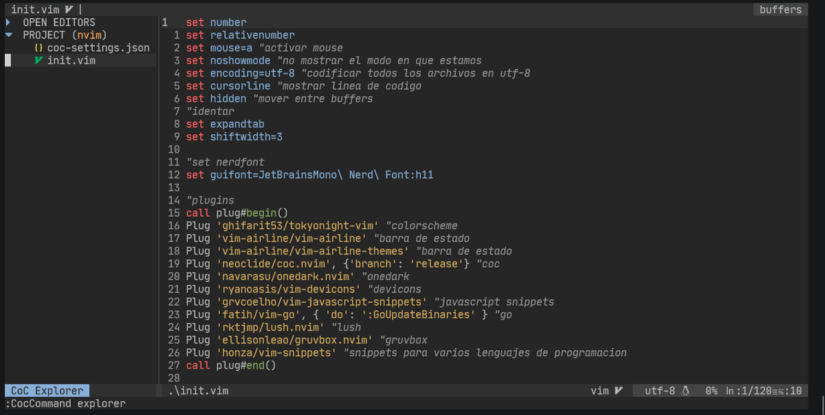Click the 'set cursorline' line
The height and width of the screenshot is (415, 825).
point(303,86)
